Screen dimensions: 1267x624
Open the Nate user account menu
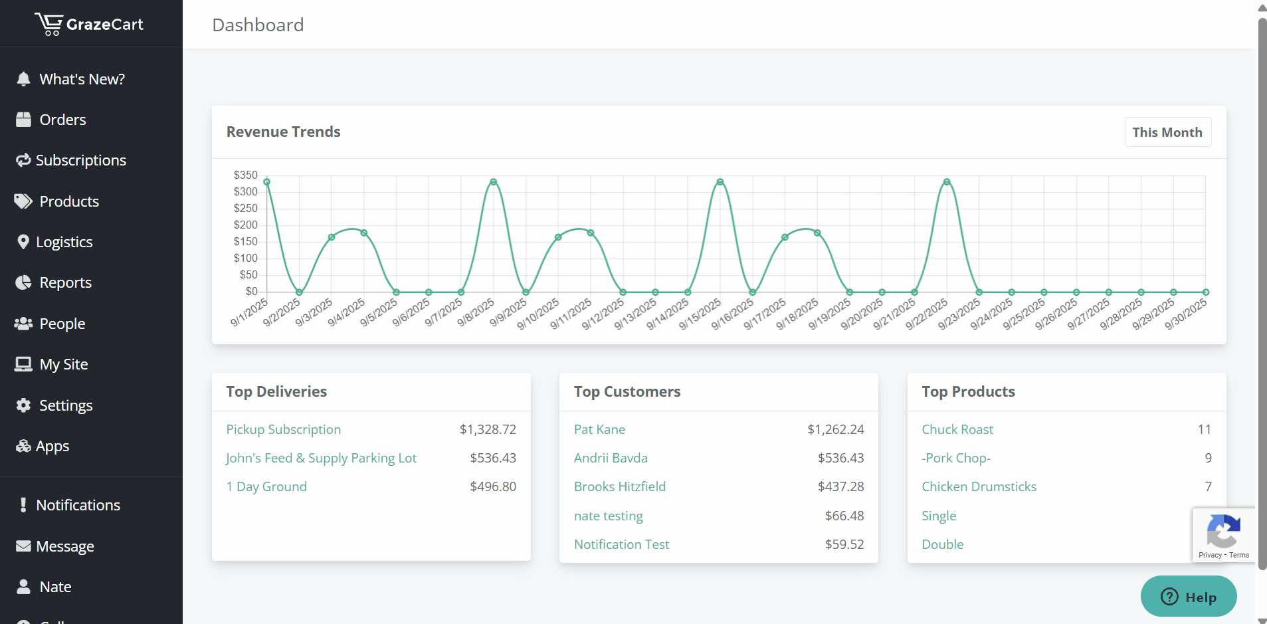point(55,587)
